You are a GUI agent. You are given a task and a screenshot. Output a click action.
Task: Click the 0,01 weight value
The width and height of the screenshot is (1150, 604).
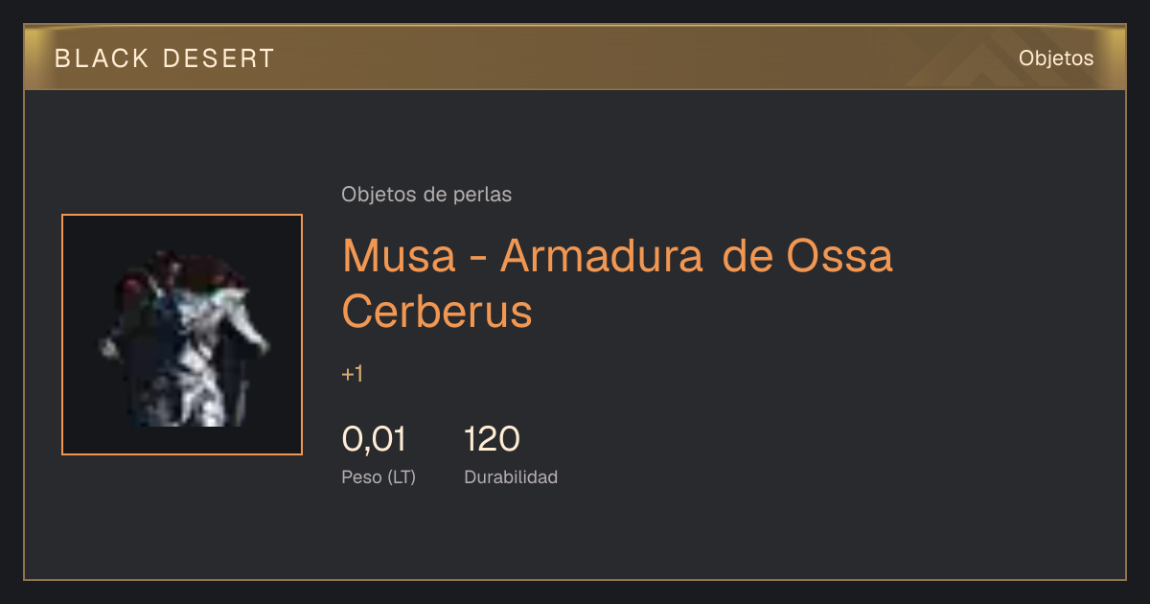(x=374, y=439)
